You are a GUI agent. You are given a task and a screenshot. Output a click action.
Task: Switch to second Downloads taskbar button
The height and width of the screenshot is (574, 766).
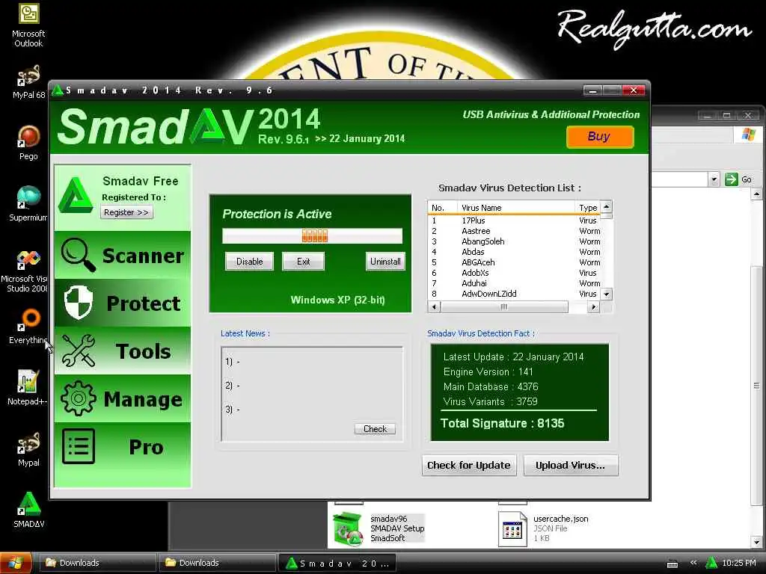point(216,563)
